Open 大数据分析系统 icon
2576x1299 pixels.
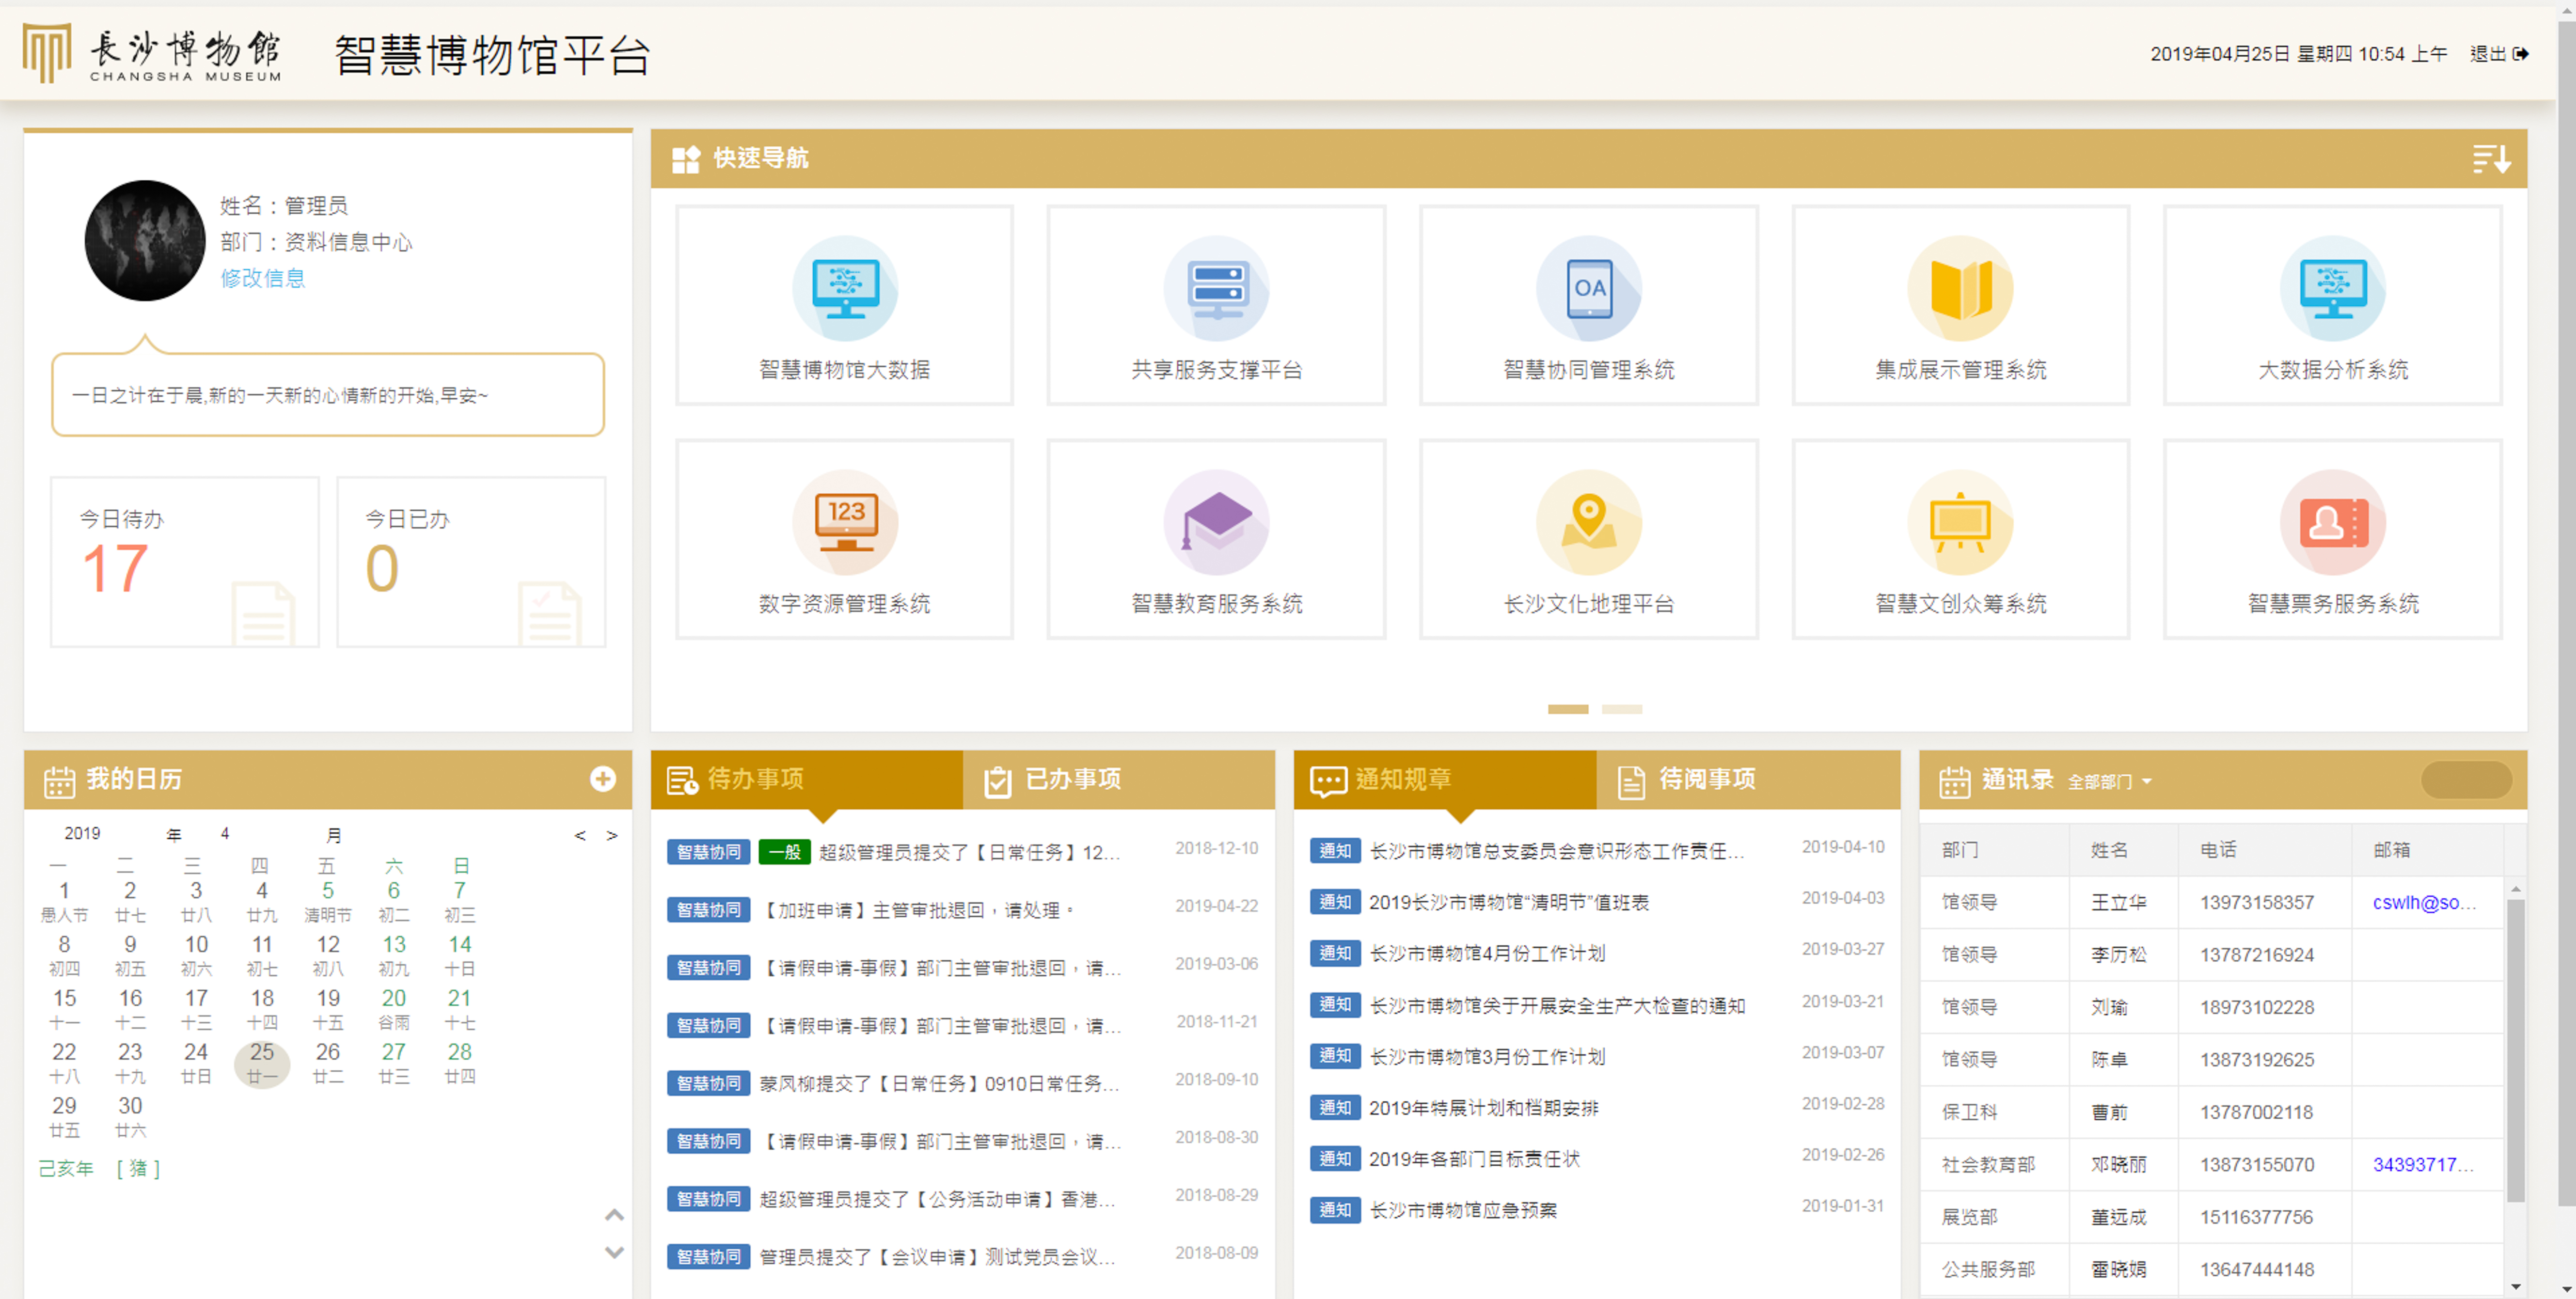click(x=2333, y=288)
